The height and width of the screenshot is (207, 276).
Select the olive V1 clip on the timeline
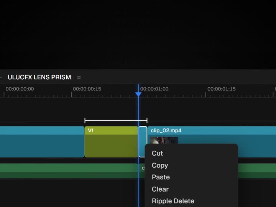tap(111, 142)
